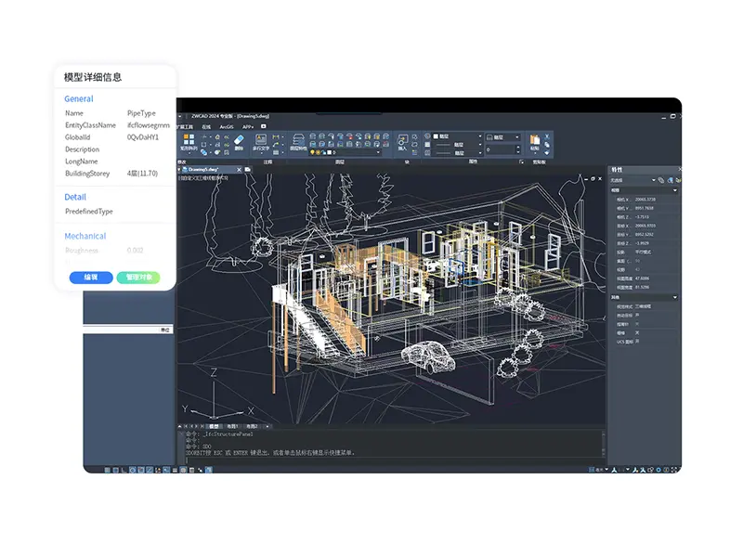Toggle layer 0 lock icon

(x=323, y=152)
